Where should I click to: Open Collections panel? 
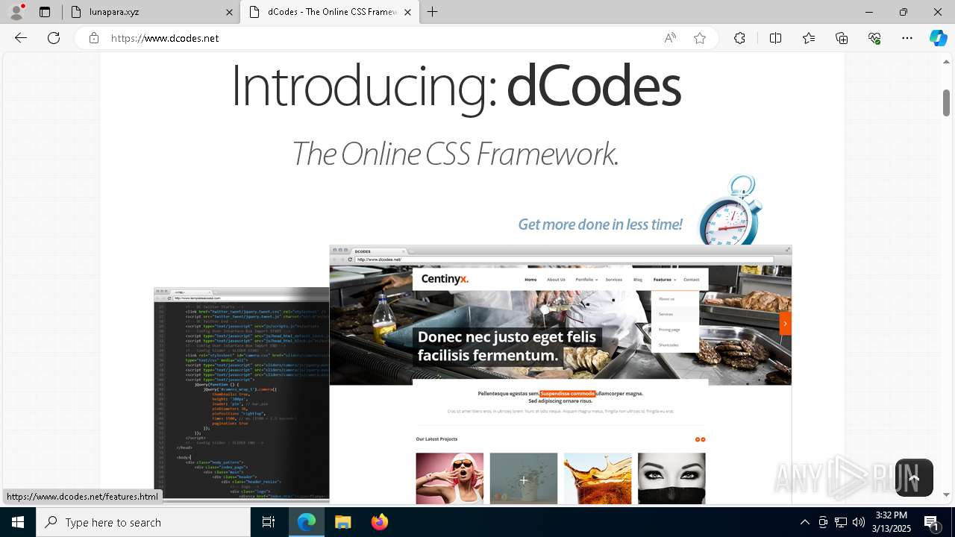pos(842,38)
